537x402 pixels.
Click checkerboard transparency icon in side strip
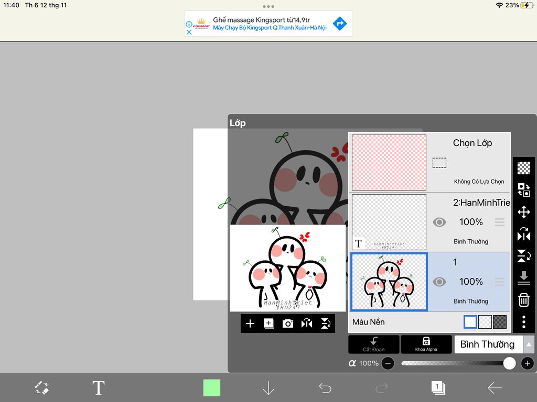click(x=524, y=168)
